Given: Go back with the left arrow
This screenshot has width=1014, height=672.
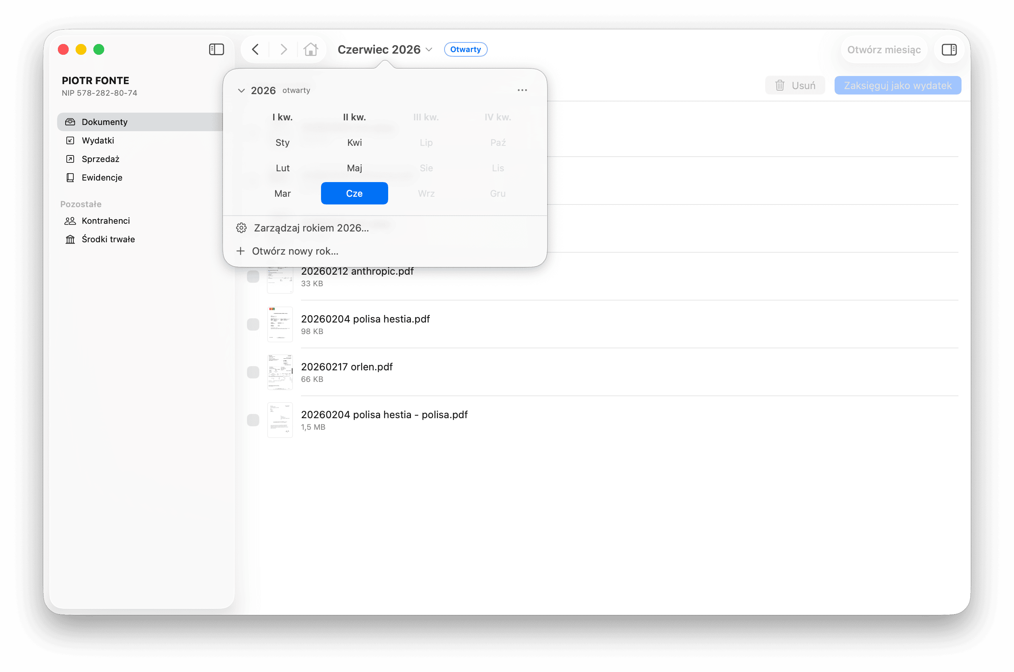Looking at the screenshot, I should point(255,49).
